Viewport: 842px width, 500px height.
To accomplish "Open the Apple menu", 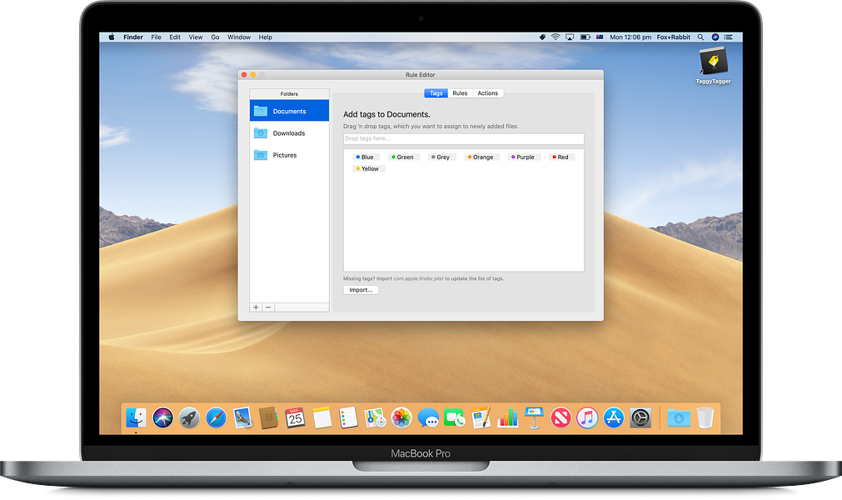I will point(112,37).
